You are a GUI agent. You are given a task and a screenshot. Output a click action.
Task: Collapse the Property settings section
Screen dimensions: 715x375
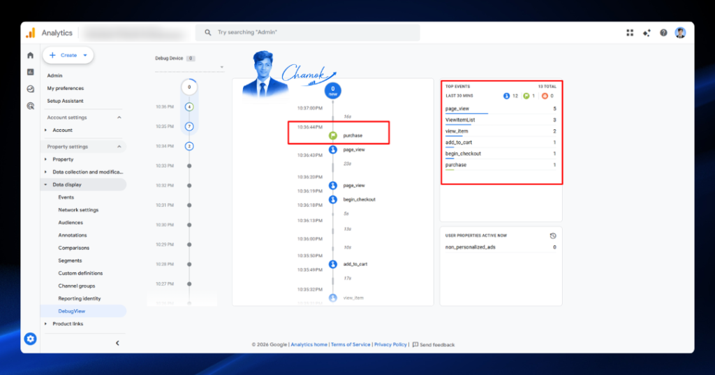119,147
